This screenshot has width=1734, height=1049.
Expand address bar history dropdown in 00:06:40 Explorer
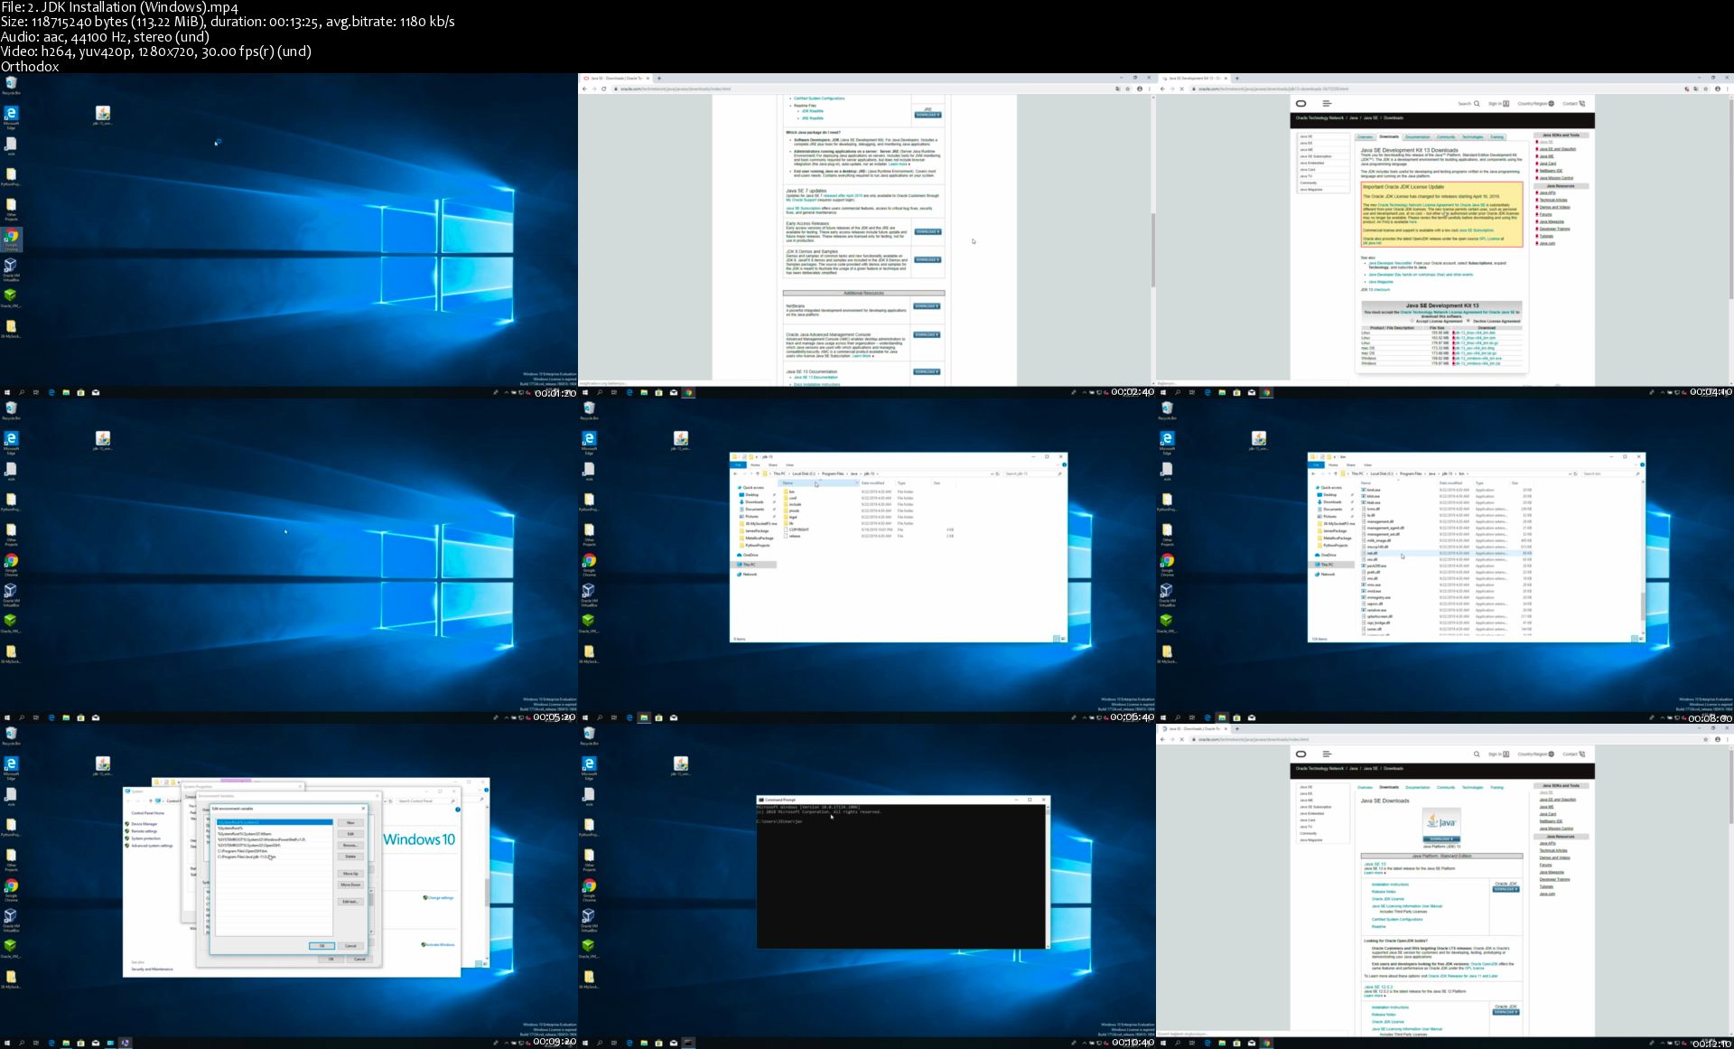click(x=993, y=473)
